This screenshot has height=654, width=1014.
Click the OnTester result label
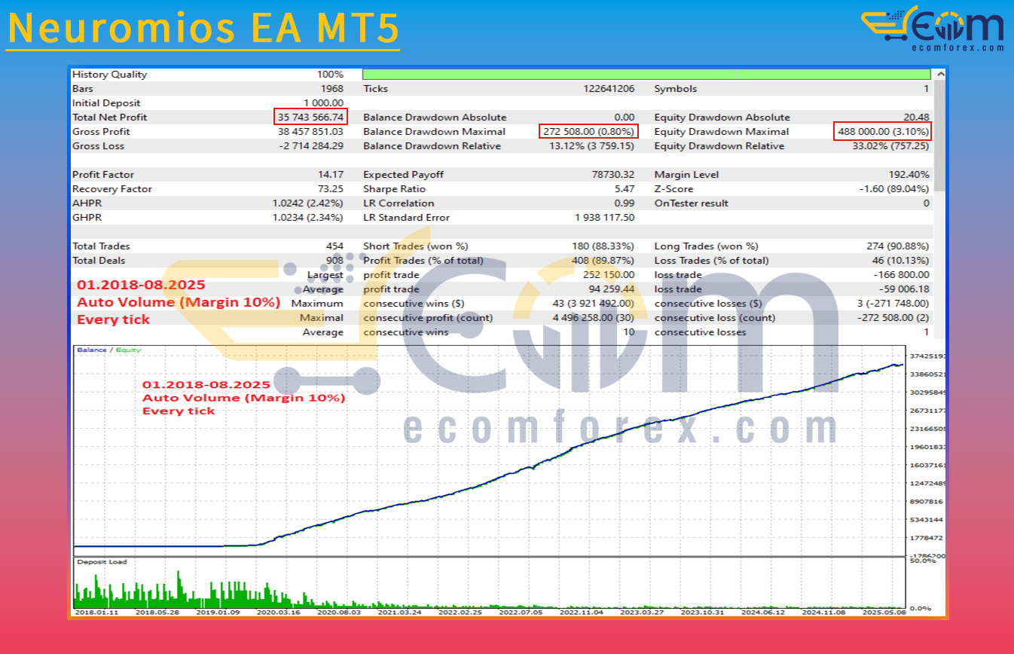point(692,203)
